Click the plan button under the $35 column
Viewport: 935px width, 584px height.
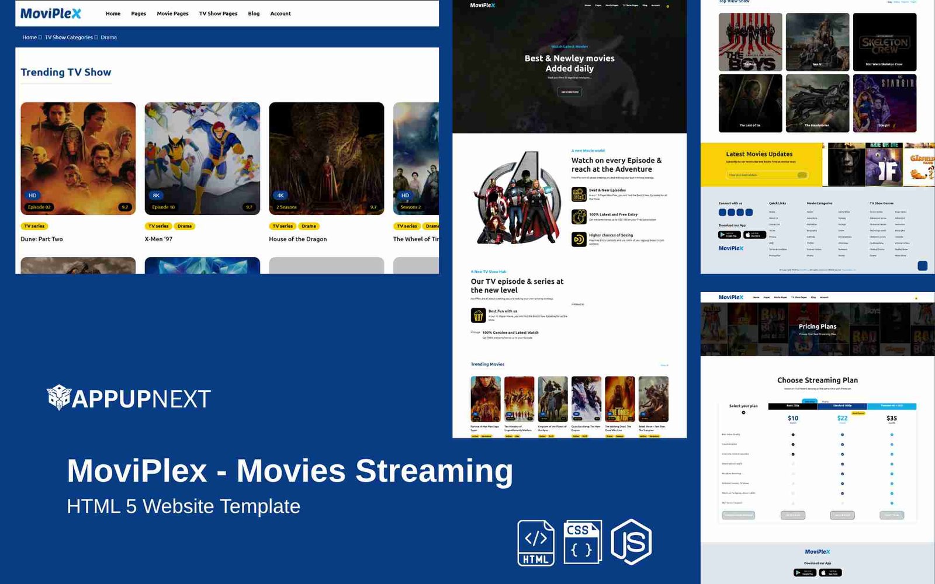point(892,515)
